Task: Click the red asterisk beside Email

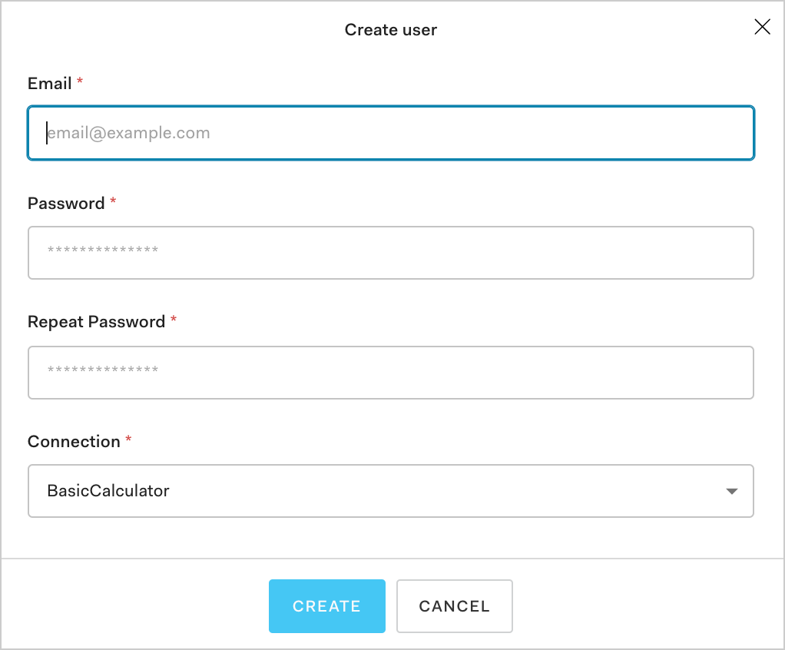Action: coord(80,81)
